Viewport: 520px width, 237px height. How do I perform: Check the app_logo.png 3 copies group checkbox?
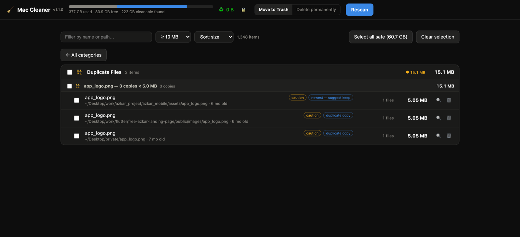(69, 86)
